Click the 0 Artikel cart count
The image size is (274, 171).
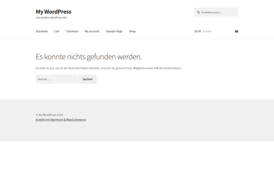[207, 31]
